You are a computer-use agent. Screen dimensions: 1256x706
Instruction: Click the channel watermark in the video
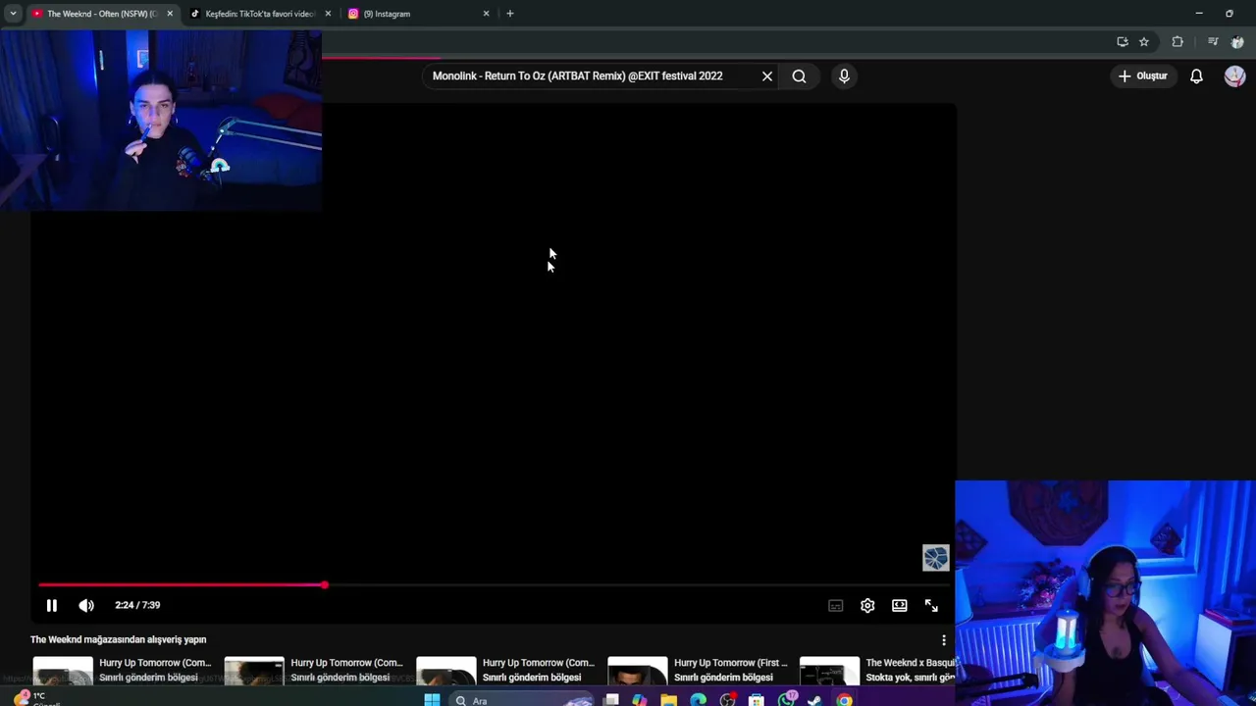[936, 558]
